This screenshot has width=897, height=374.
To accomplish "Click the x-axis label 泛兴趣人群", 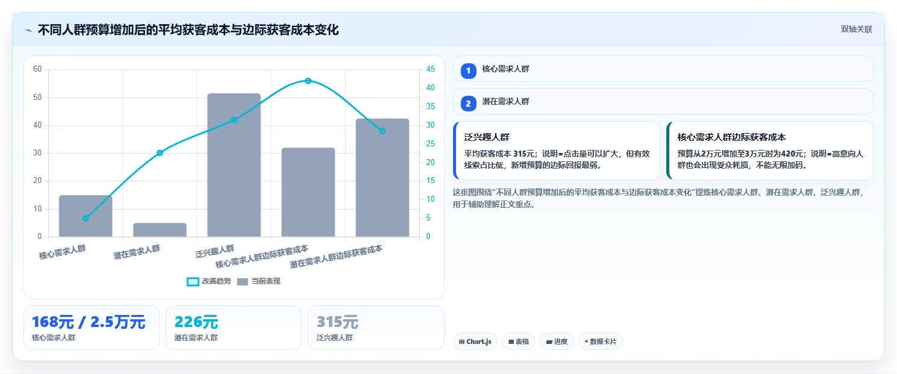I will click(214, 251).
